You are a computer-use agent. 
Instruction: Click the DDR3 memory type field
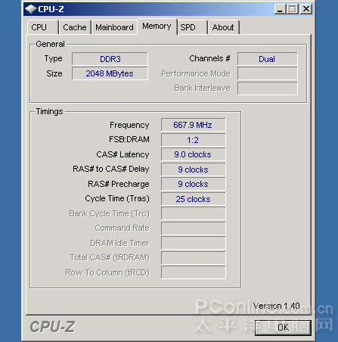[110, 59]
